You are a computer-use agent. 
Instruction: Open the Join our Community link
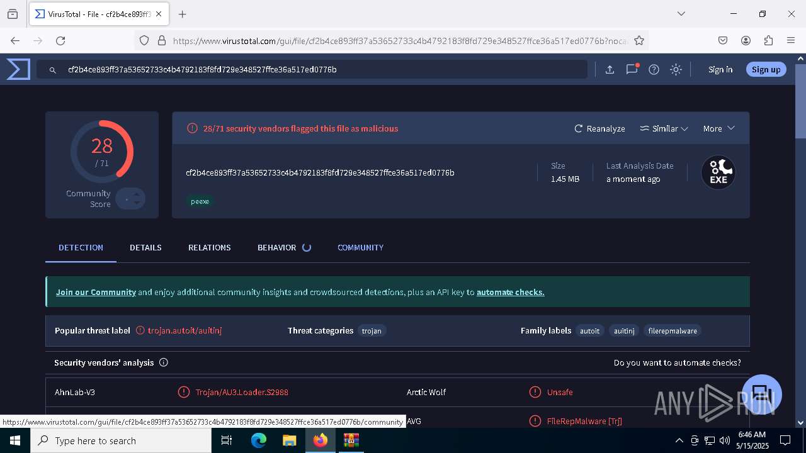click(x=96, y=292)
